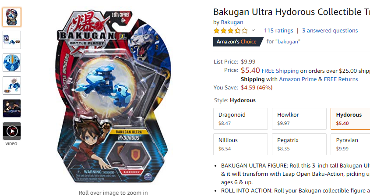The width and height of the screenshot is (370, 196).
Task: Show the blue closed-ball Bakugan thumbnail
Action: tap(12, 63)
